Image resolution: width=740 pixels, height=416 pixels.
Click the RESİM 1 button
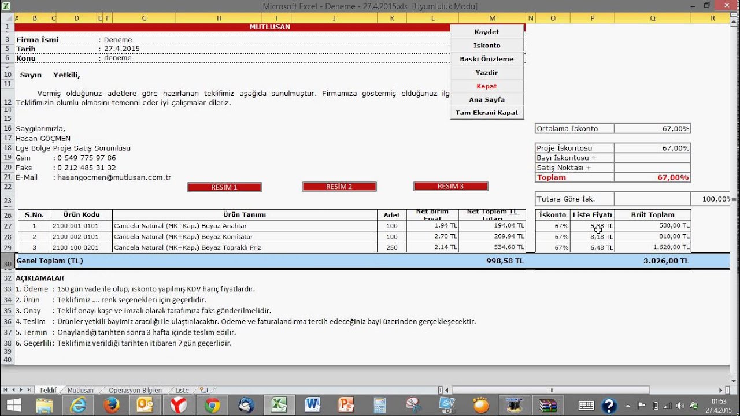(x=224, y=187)
